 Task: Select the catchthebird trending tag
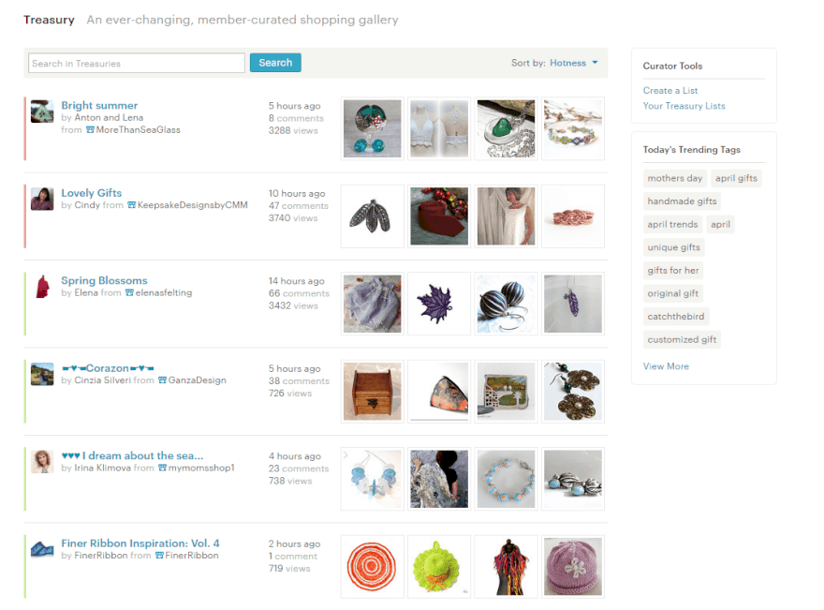click(676, 317)
